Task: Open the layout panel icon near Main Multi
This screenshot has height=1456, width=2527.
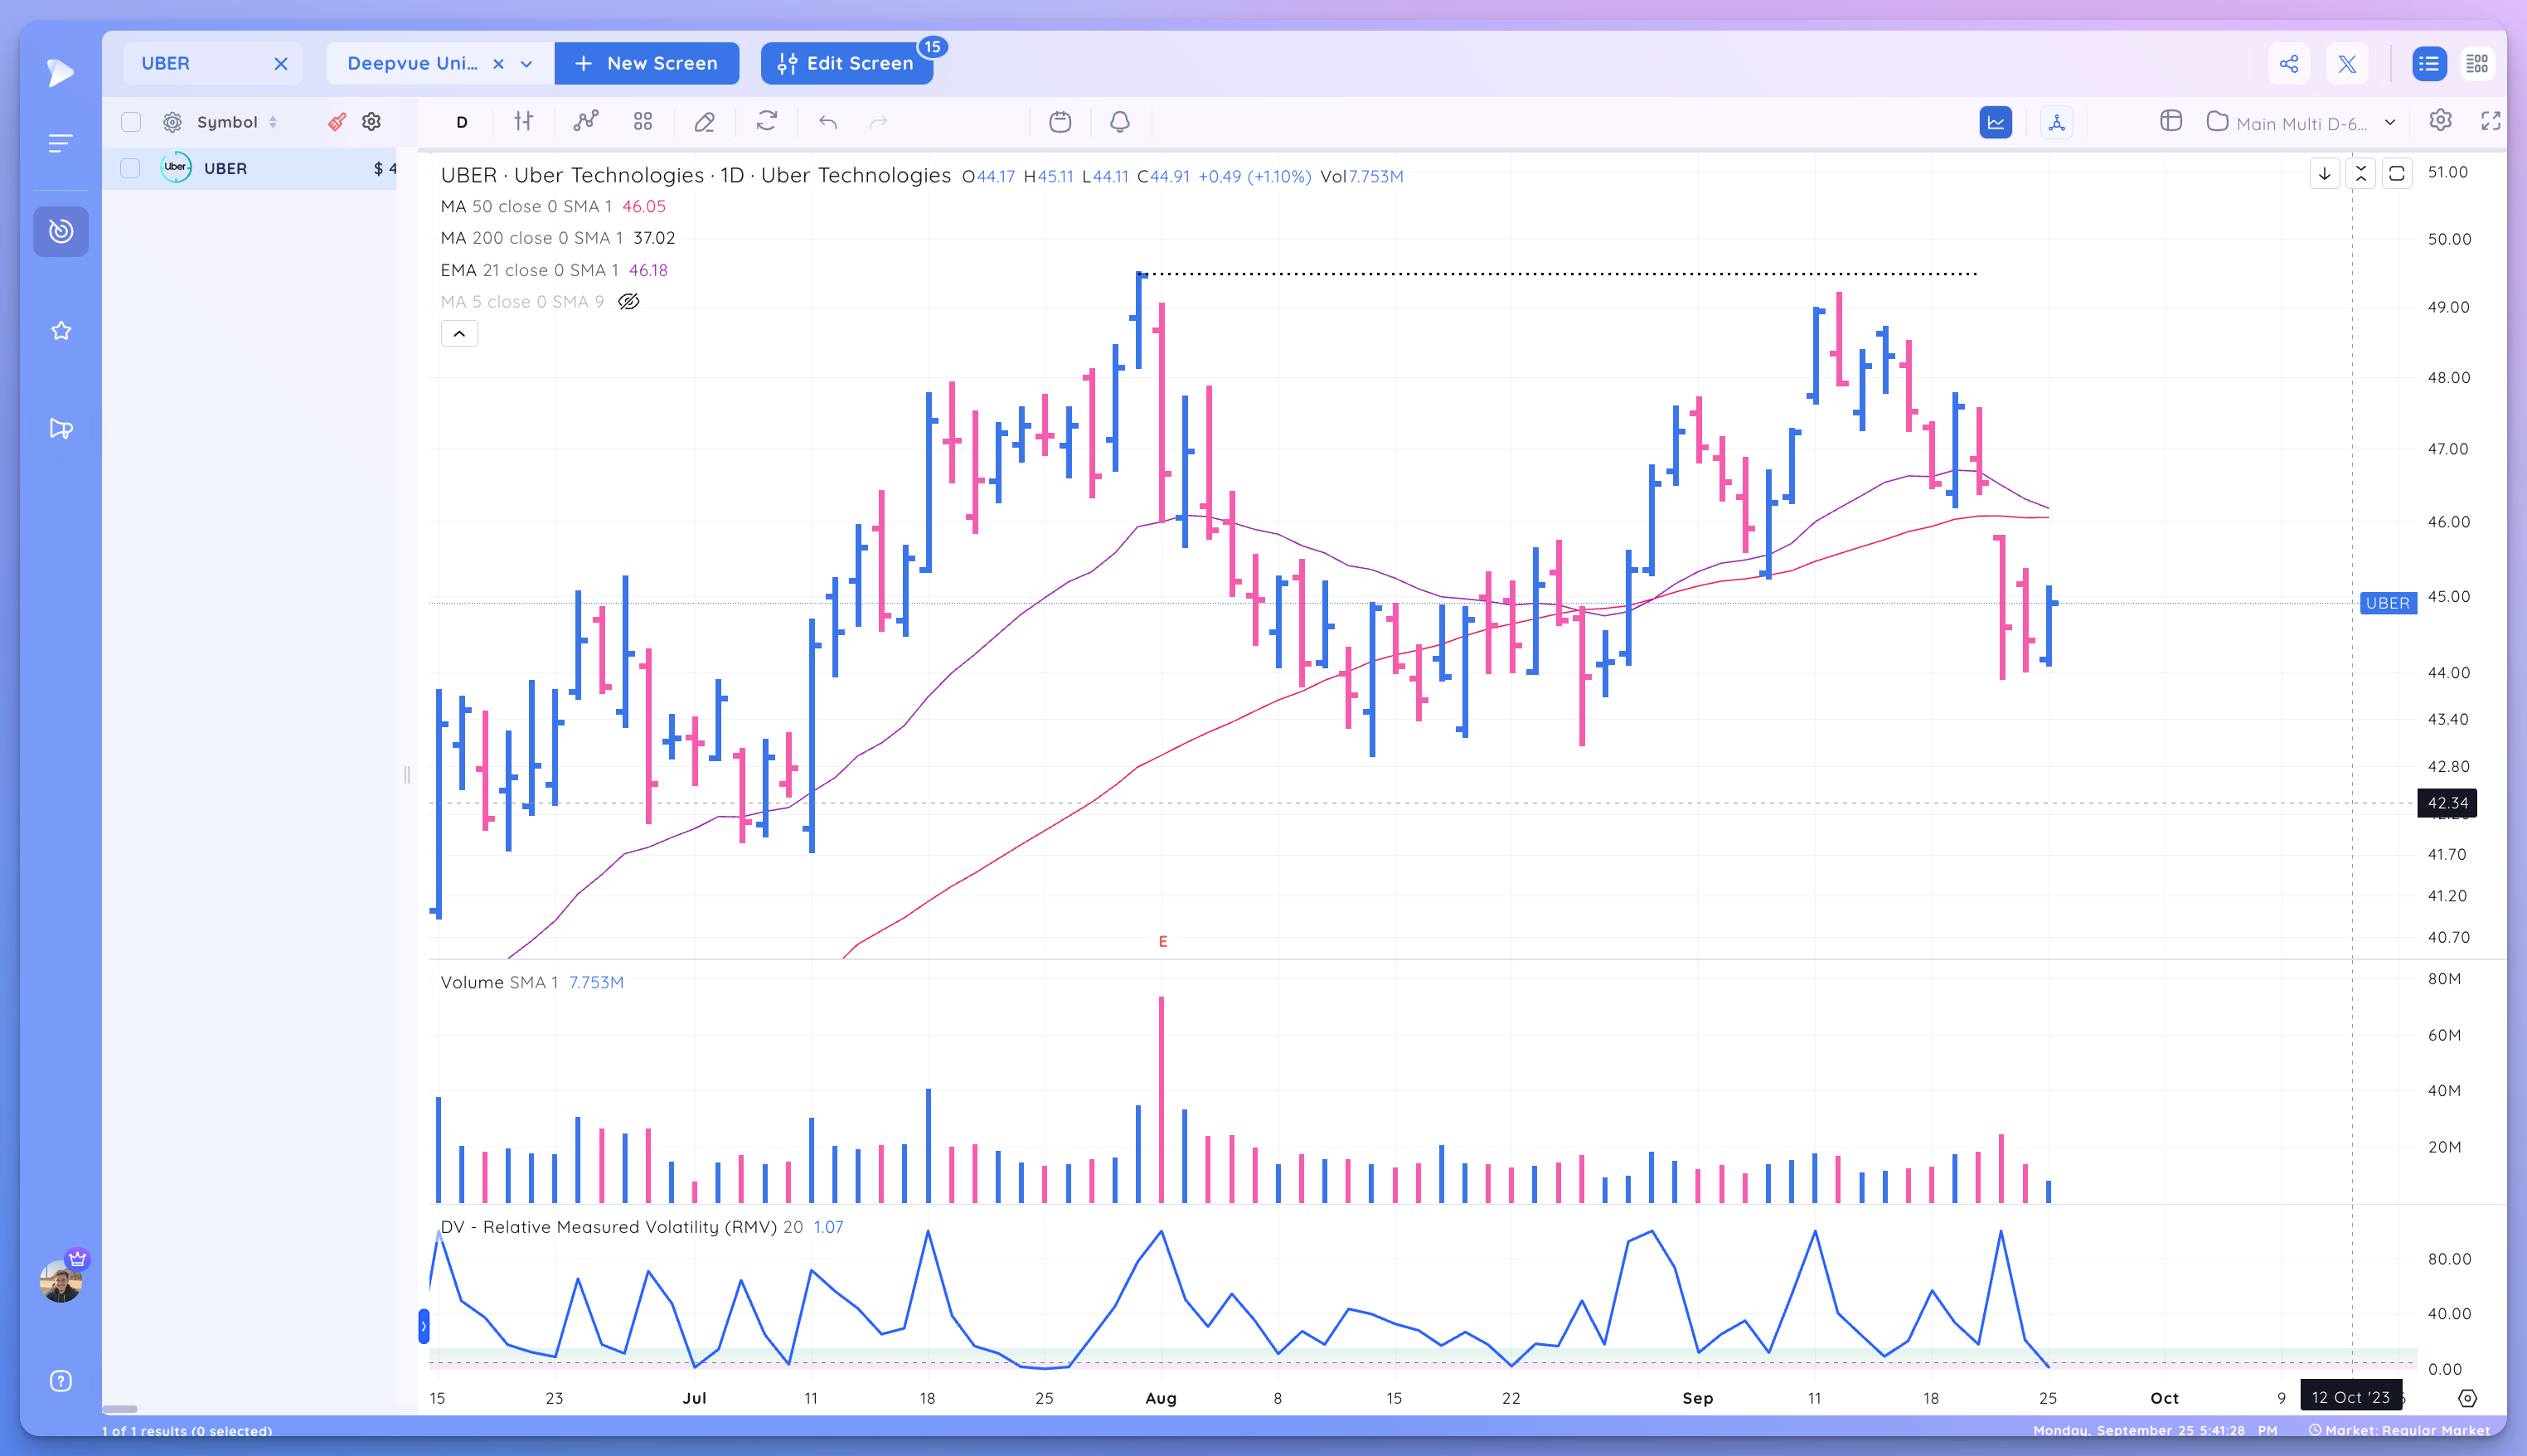Action: click(2171, 121)
